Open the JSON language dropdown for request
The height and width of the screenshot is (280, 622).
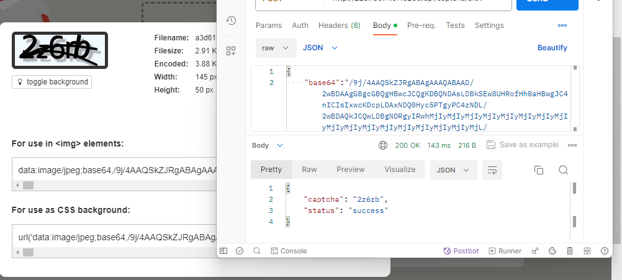point(320,48)
